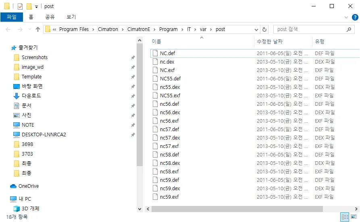Image resolution: width=360 pixels, height=222 pixels.
Task: Open the 파일 menu tab
Action: point(12,17)
